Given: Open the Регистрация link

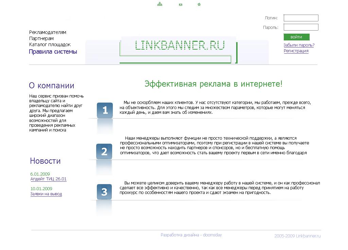Looking at the screenshot, I should tap(296, 51).
